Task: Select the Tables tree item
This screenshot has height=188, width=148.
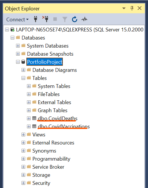Action: click(40, 78)
